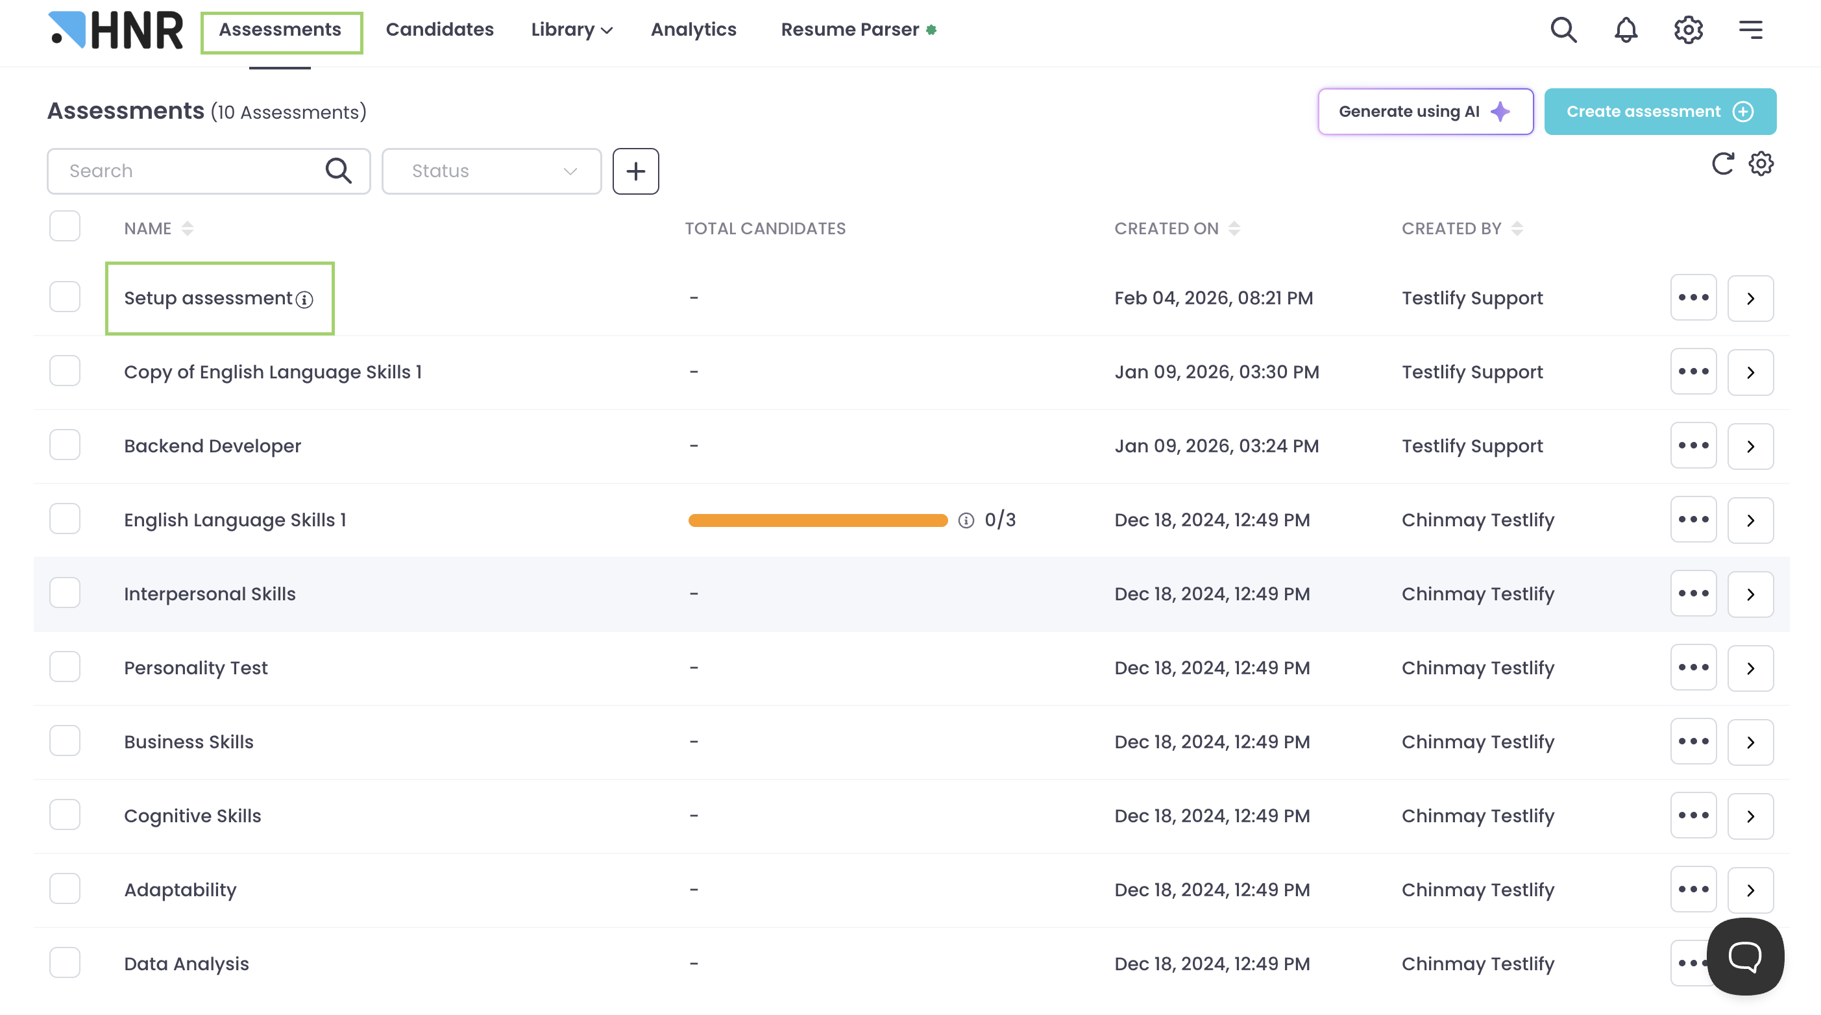Open table column settings gear
The width and height of the screenshot is (1821, 1015).
(x=1760, y=164)
